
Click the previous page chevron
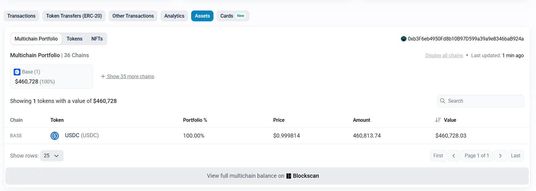pos(454,156)
